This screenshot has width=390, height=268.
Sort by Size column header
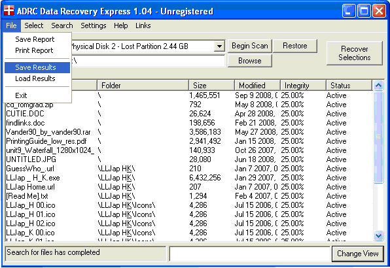pos(211,86)
